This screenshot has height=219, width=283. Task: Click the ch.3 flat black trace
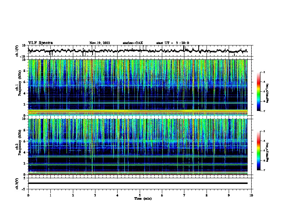coord(138,183)
